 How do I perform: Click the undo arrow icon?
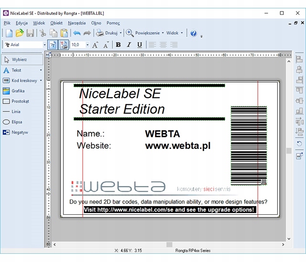click(76, 33)
